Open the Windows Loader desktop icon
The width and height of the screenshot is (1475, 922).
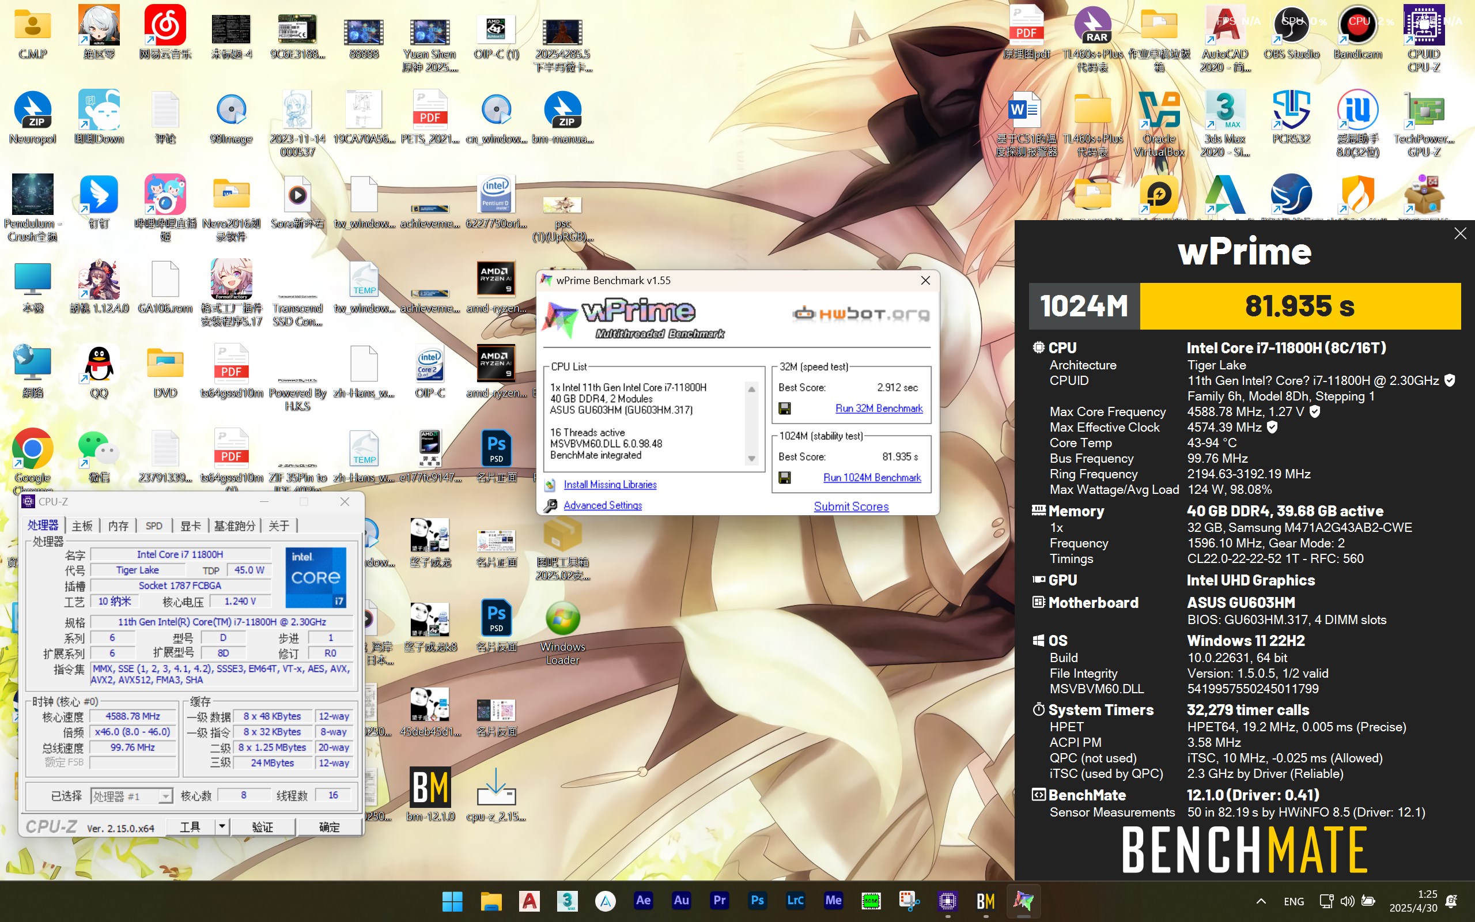click(562, 632)
